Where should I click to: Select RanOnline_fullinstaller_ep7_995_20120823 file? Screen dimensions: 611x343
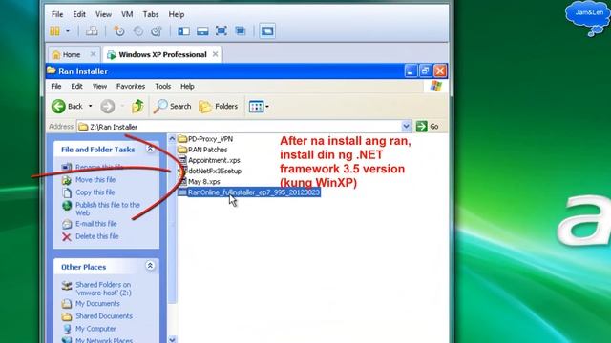click(x=249, y=192)
